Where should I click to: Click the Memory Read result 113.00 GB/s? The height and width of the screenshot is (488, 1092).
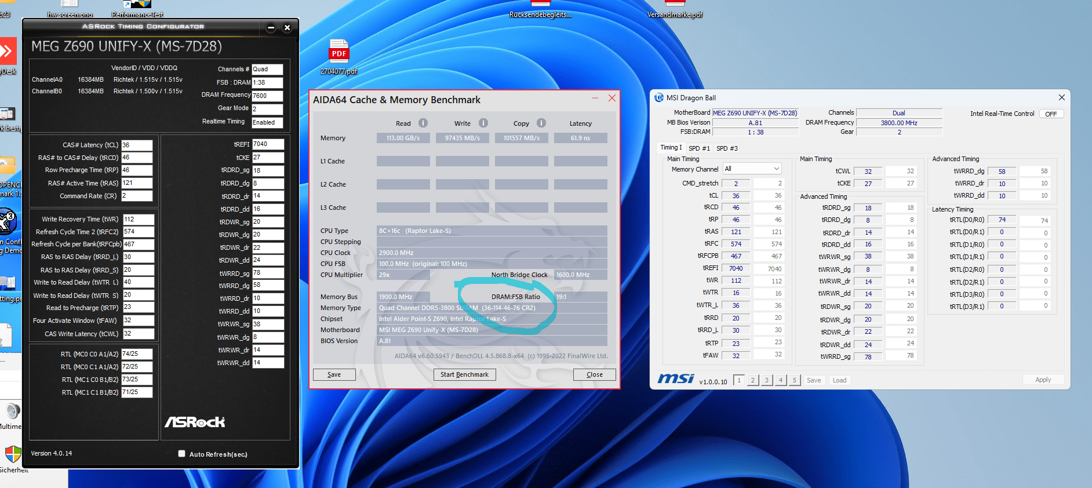(403, 138)
